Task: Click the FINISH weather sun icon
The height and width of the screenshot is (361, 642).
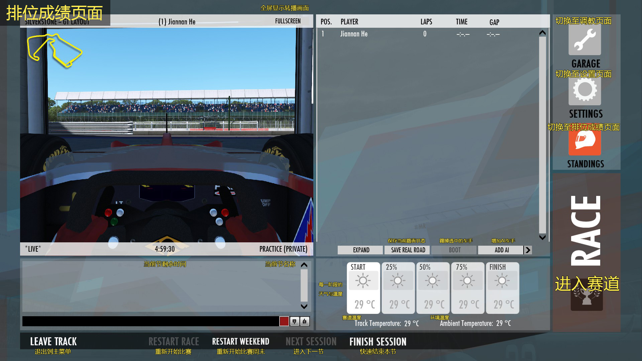Action: [502, 281]
